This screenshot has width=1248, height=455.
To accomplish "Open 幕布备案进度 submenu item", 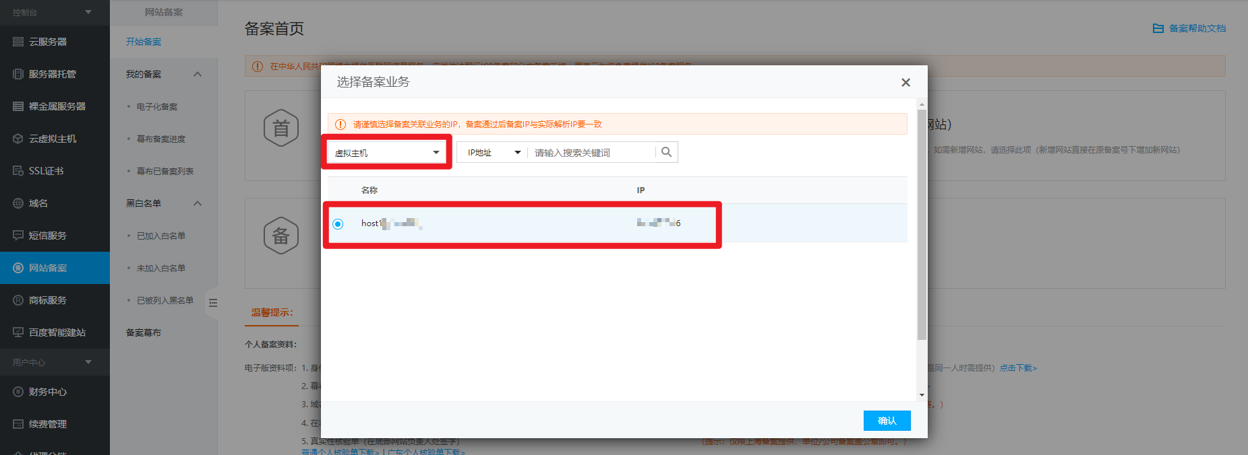I will [161, 139].
